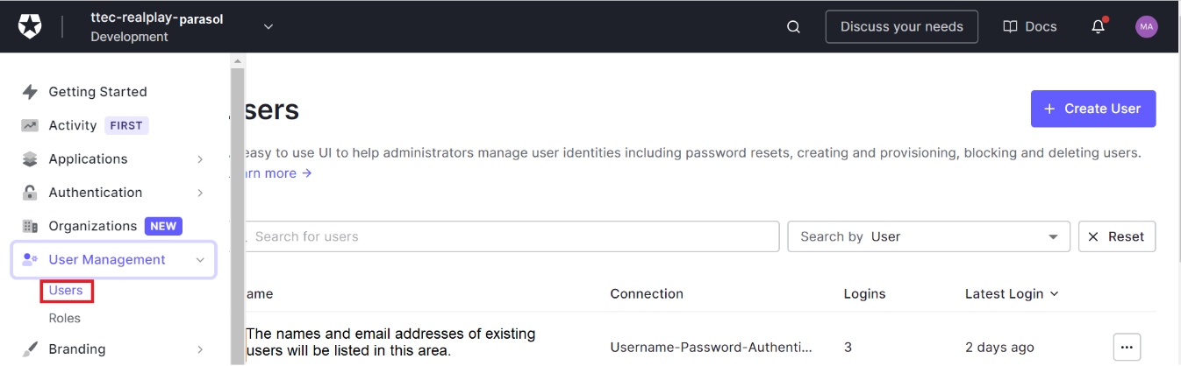Expand the Applications submenu chevron
The width and height of the screenshot is (1181, 366).
click(x=200, y=159)
